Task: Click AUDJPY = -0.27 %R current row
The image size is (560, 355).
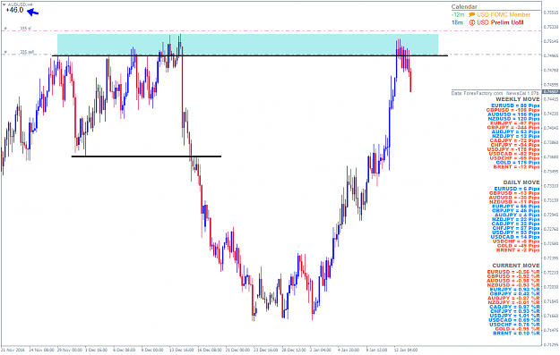Action: (513, 298)
